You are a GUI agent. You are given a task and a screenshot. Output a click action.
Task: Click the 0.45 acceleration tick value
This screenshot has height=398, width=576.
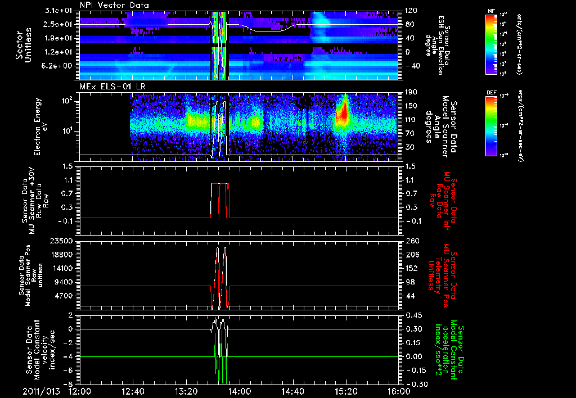pyautogui.click(x=413, y=315)
